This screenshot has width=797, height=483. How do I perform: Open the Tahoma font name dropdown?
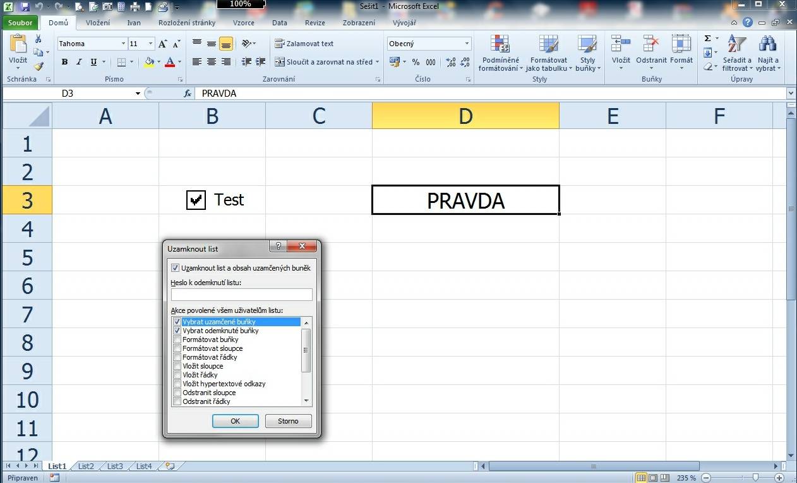pos(123,44)
